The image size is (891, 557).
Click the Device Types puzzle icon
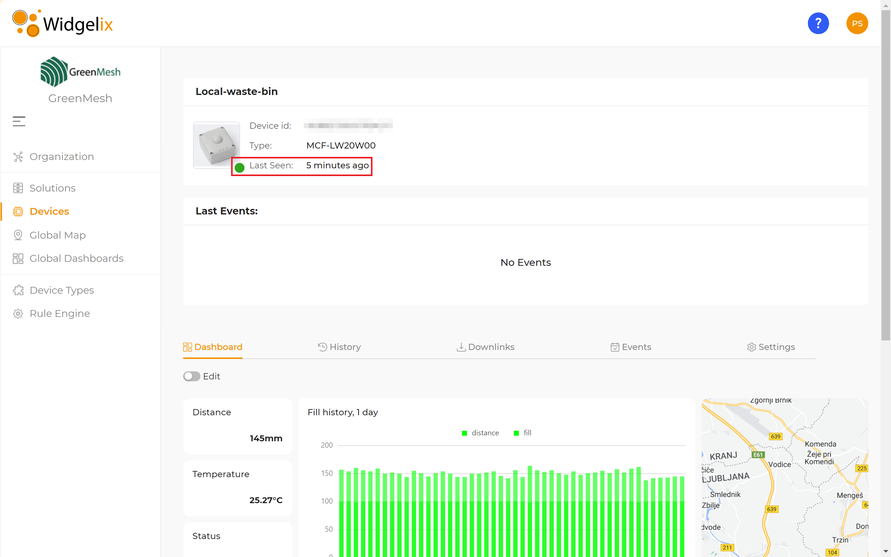(18, 290)
